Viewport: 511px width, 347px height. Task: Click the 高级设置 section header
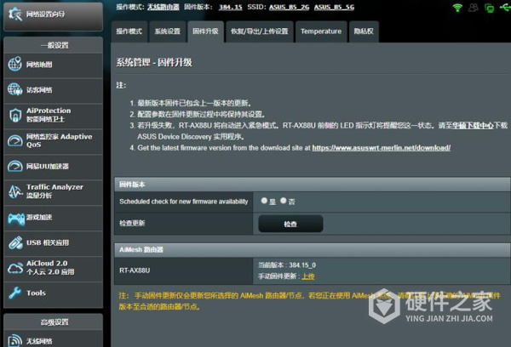[x=53, y=322]
